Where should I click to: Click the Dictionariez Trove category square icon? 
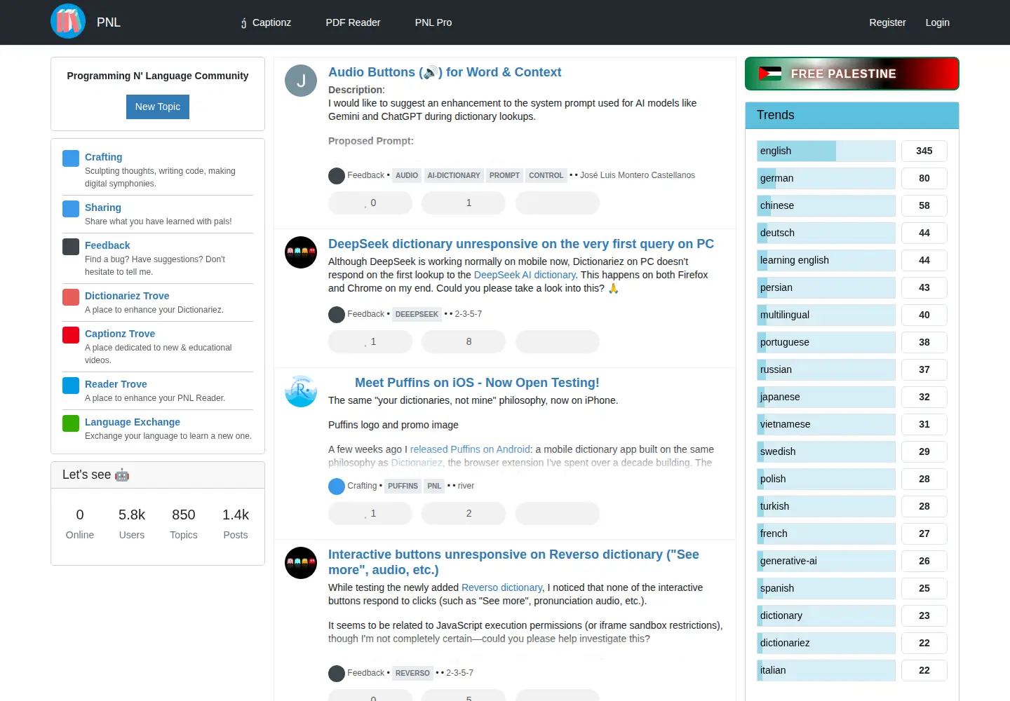click(71, 297)
